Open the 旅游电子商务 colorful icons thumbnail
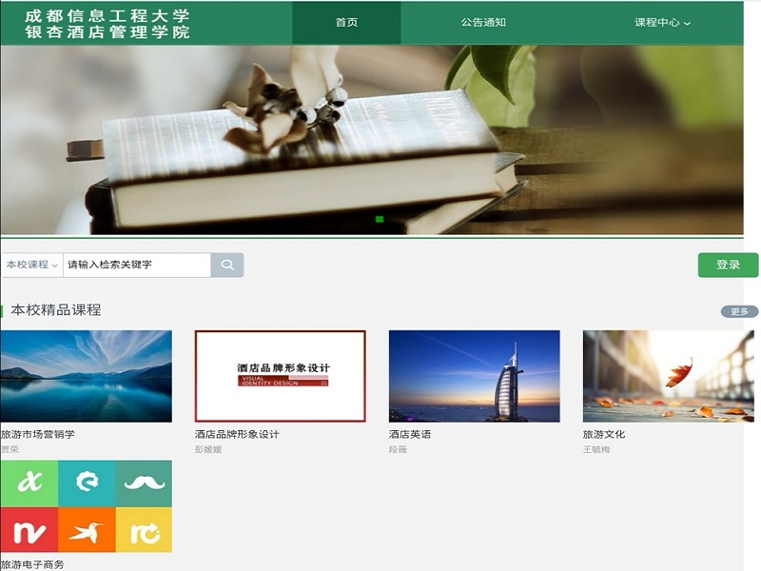The image size is (761, 571). 86,506
